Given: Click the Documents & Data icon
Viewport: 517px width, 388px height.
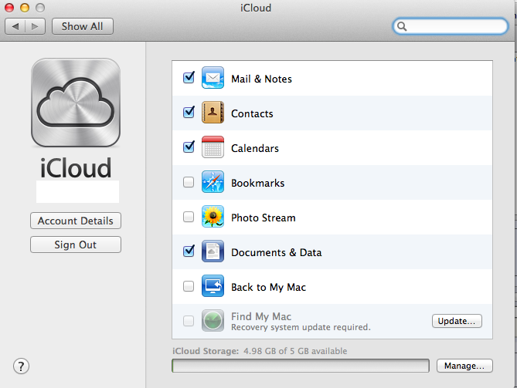Looking at the screenshot, I should pyautogui.click(x=213, y=251).
